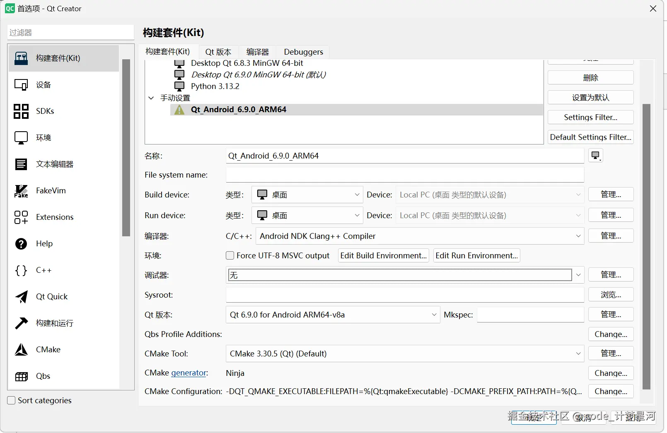This screenshot has height=433, width=667.
Task: Click the monitor icon of Desktop Qt 6.9.0 MinGW
Action: point(179,75)
